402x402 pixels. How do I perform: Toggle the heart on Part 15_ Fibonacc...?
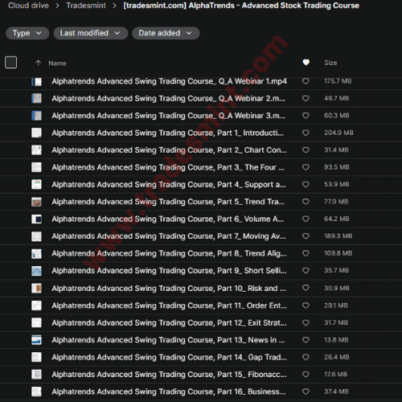[306, 374]
